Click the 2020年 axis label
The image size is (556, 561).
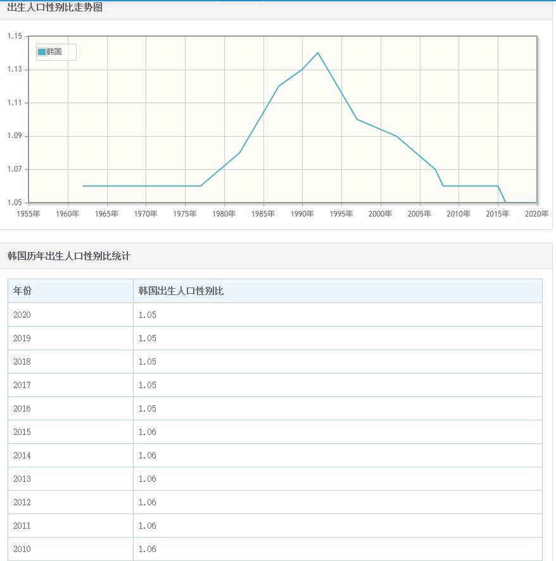[x=537, y=213]
